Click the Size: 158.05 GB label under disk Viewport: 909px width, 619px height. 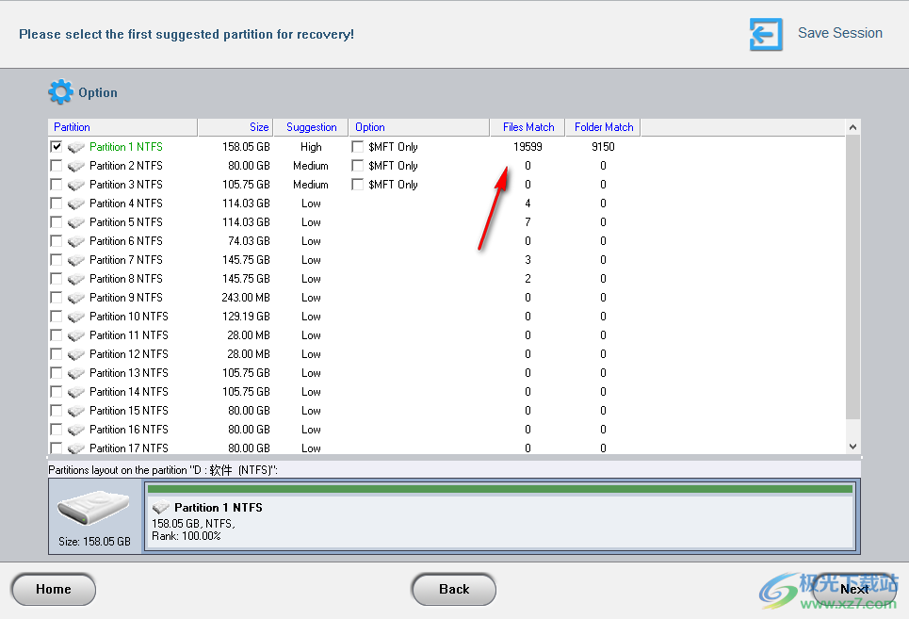tap(94, 542)
